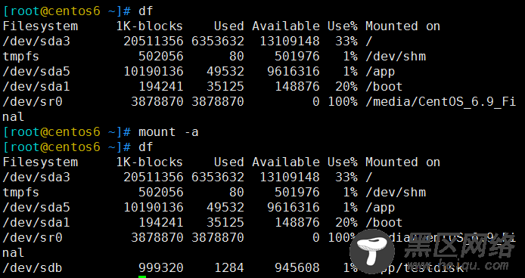The height and width of the screenshot is (278, 525).
Task: Click "Available" header in the second df output
Action: click(286, 162)
